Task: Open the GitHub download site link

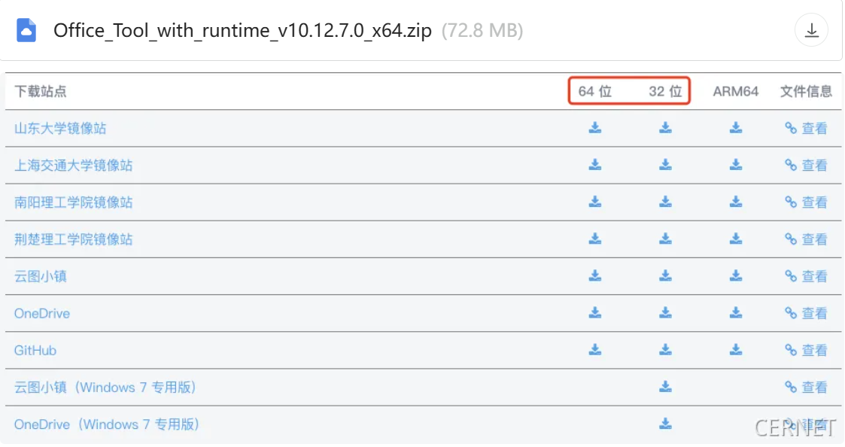Action: (35, 351)
